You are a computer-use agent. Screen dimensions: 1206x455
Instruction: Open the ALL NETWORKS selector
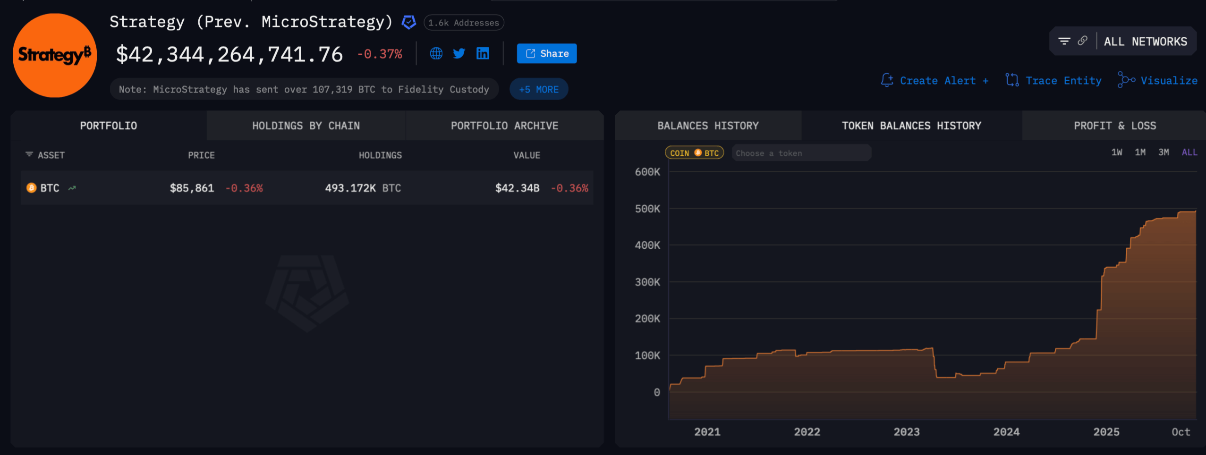click(1145, 42)
